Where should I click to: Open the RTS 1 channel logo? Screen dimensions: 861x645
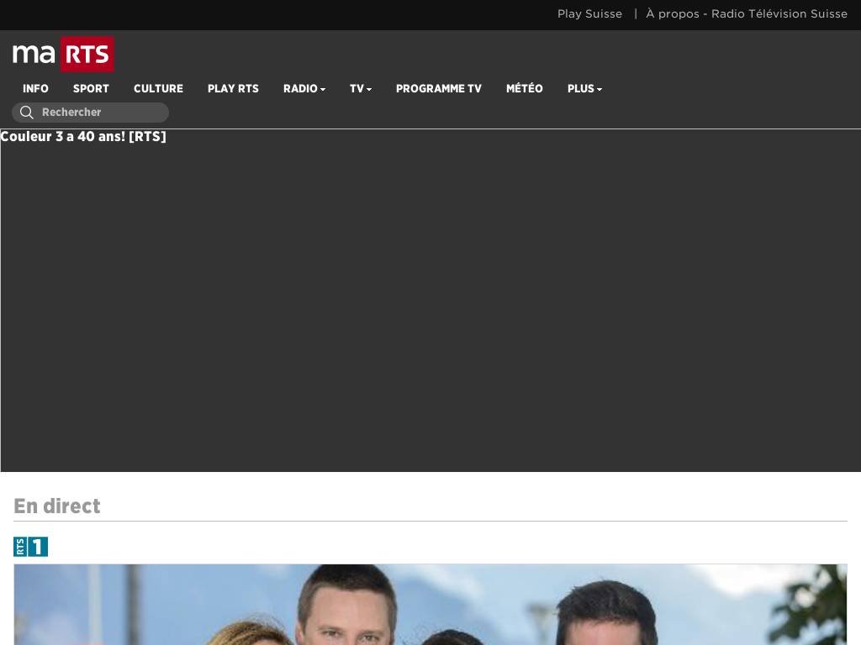pyautogui.click(x=31, y=547)
